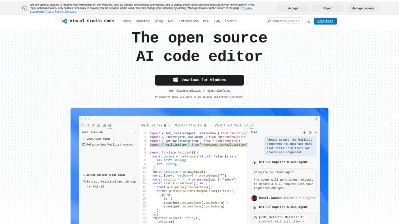Click the info icon in cookie banner
This screenshot has height=224, width=399.
(25, 8)
